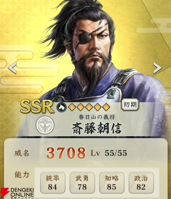
Task: Tap the 威名 value 3708
Action: [66, 153]
